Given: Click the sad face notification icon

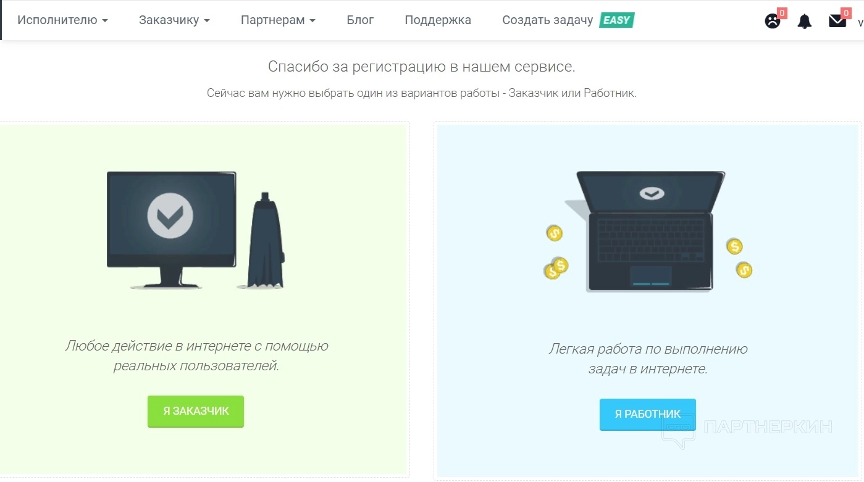Looking at the screenshot, I should click(x=772, y=21).
